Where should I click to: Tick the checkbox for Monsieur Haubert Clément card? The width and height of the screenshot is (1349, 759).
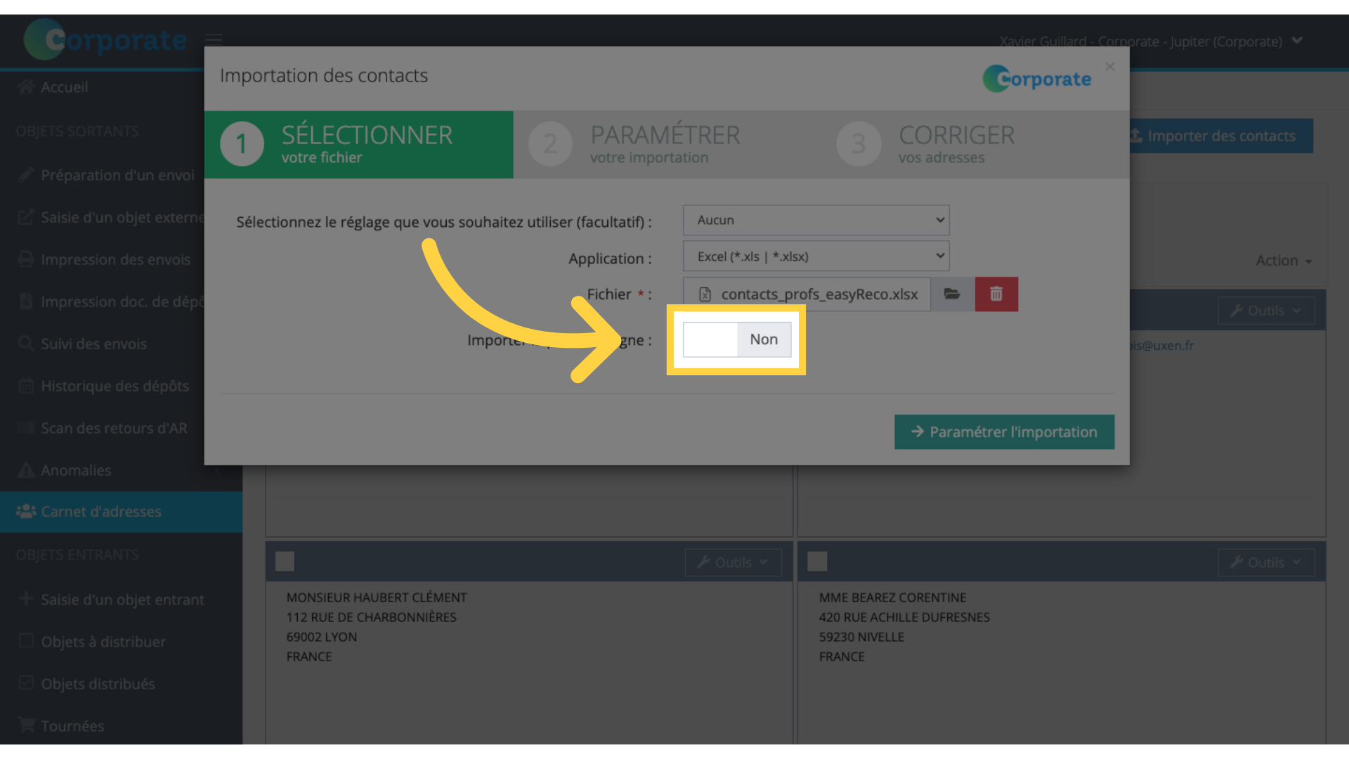tap(285, 562)
